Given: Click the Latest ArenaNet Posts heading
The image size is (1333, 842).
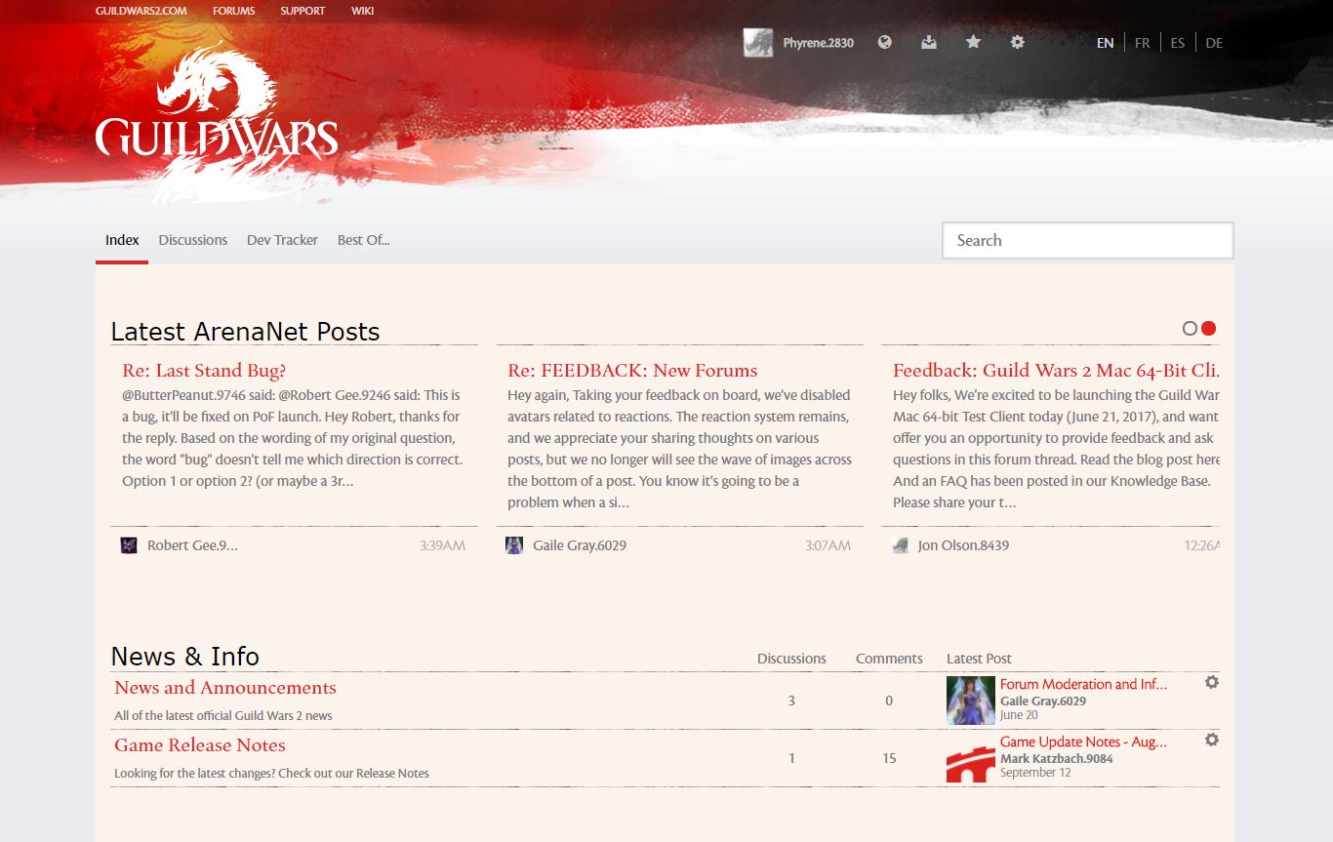Looking at the screenshot, I should click(245, 332).
